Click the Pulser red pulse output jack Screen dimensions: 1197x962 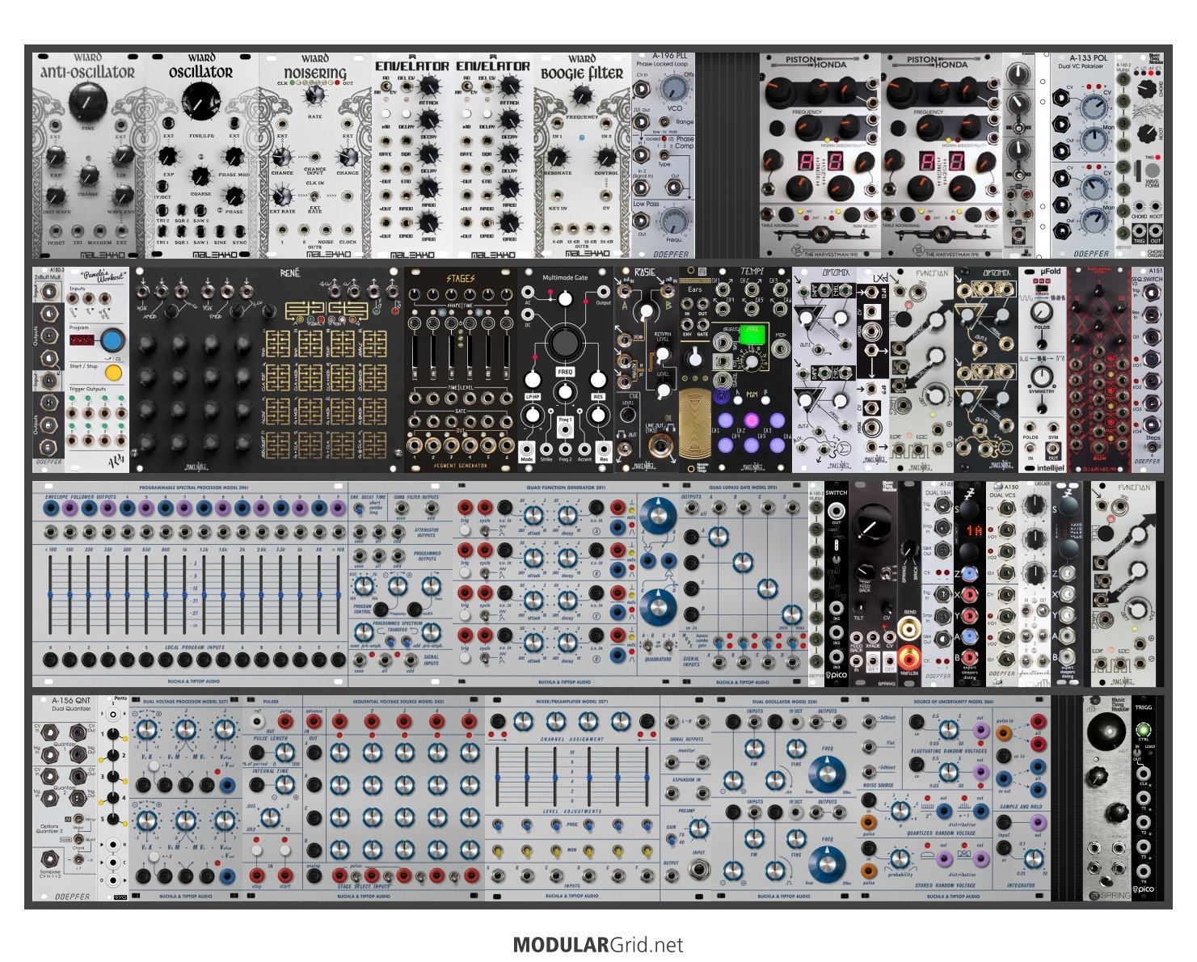[x=284, y=722]
